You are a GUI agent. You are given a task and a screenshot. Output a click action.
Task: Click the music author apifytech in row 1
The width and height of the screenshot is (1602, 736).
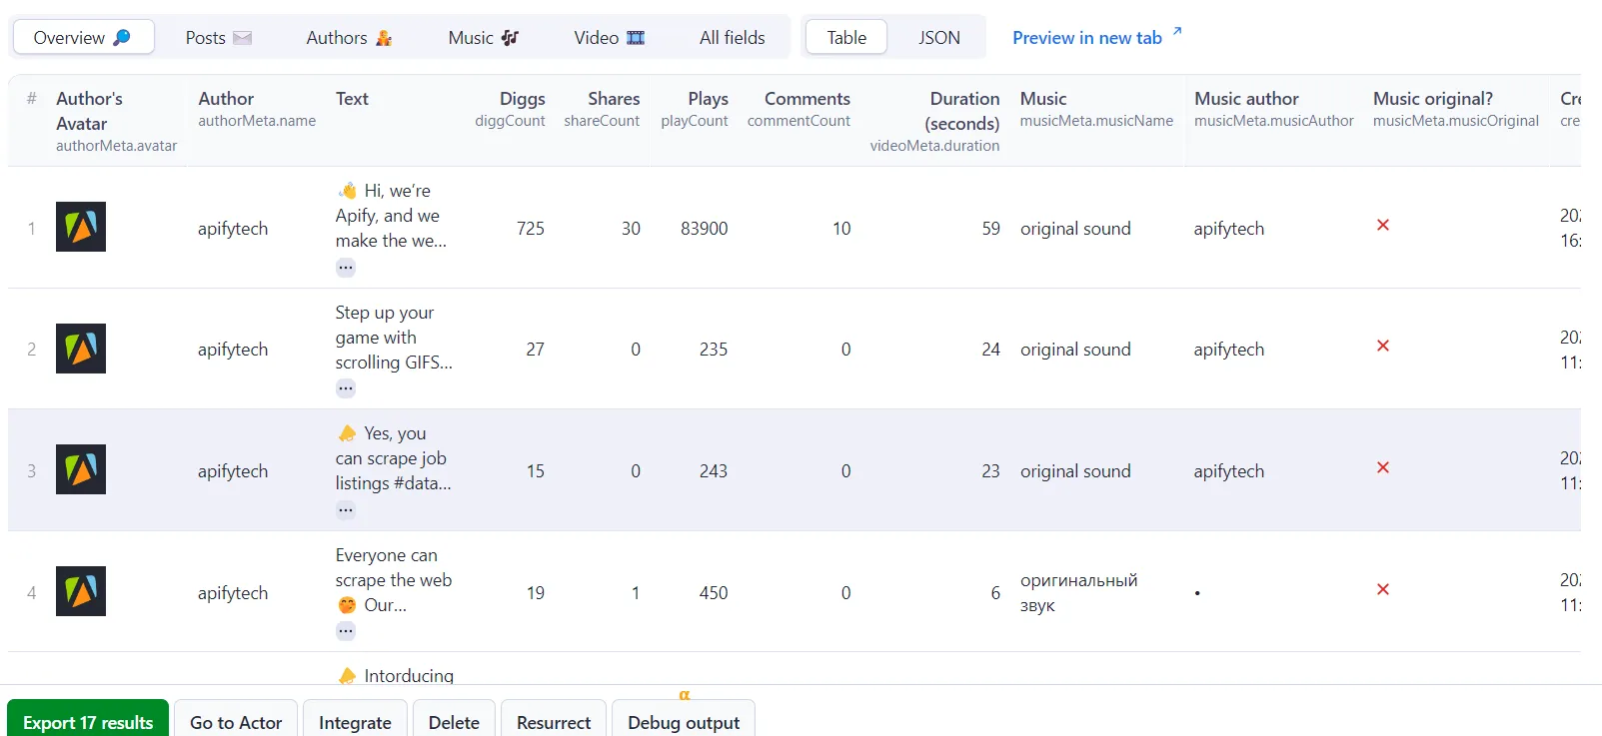(x=1228, y=229)
